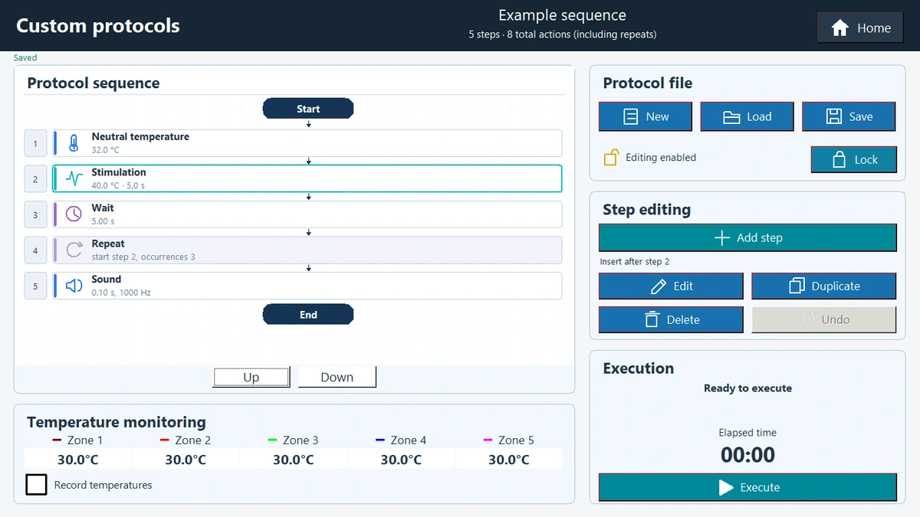Enable the Record temperatures checkbox
The height and width of the screenshot is (517, 920).
[36, 485]
